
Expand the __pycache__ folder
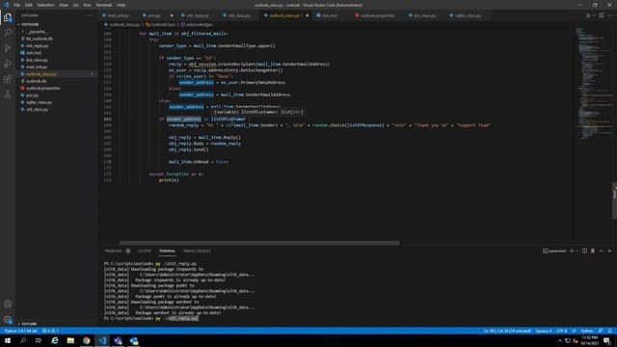[x=37, y=32]
